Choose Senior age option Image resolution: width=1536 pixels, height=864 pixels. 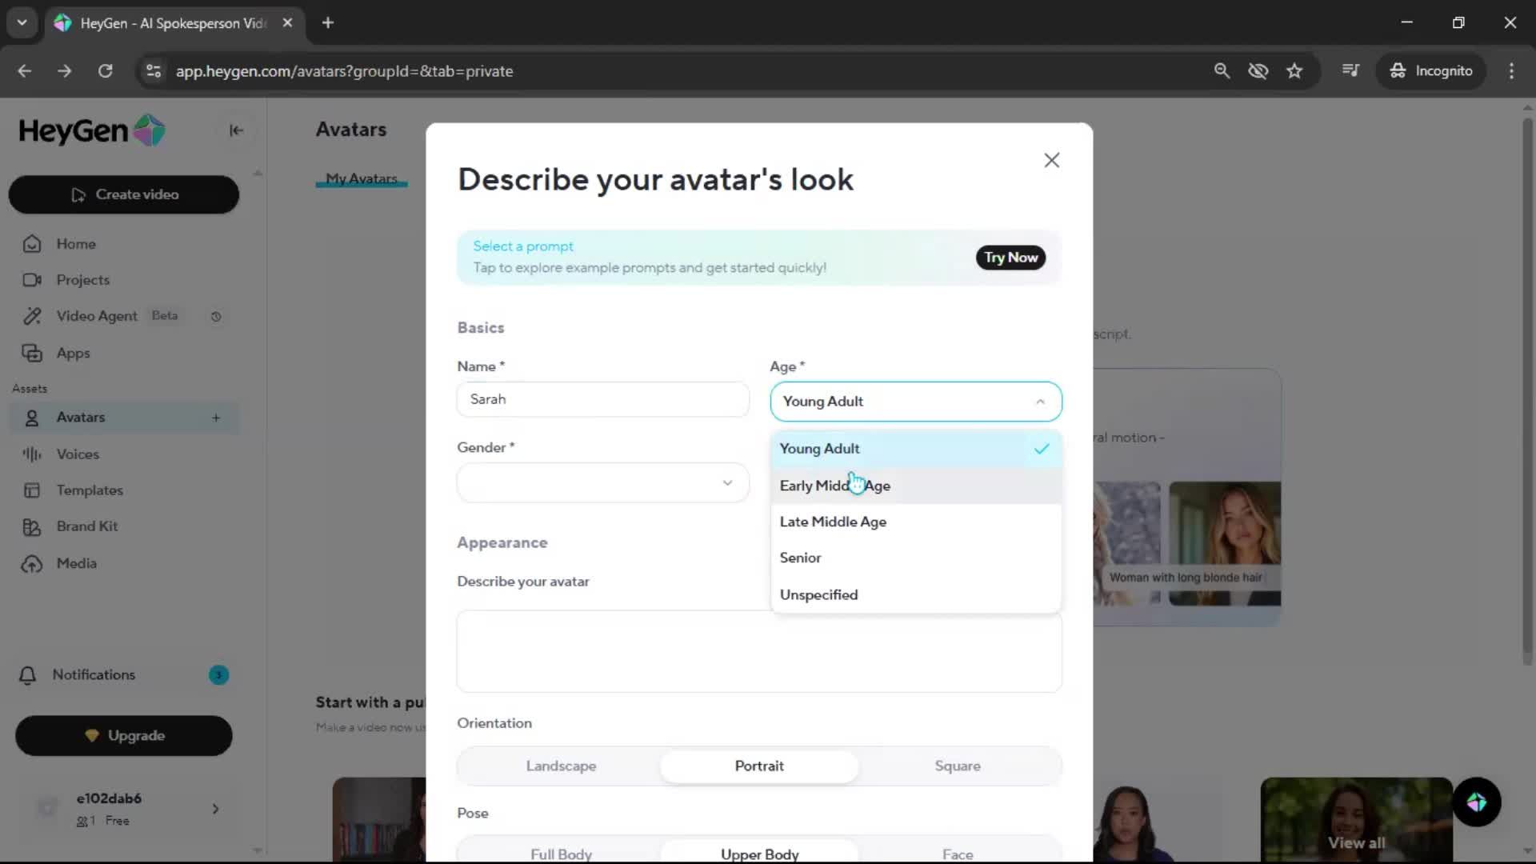(x=800, y=558)
